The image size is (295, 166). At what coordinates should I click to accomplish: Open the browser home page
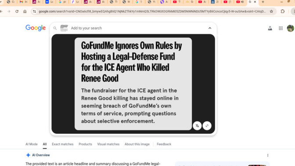click(x=25, y=11)
